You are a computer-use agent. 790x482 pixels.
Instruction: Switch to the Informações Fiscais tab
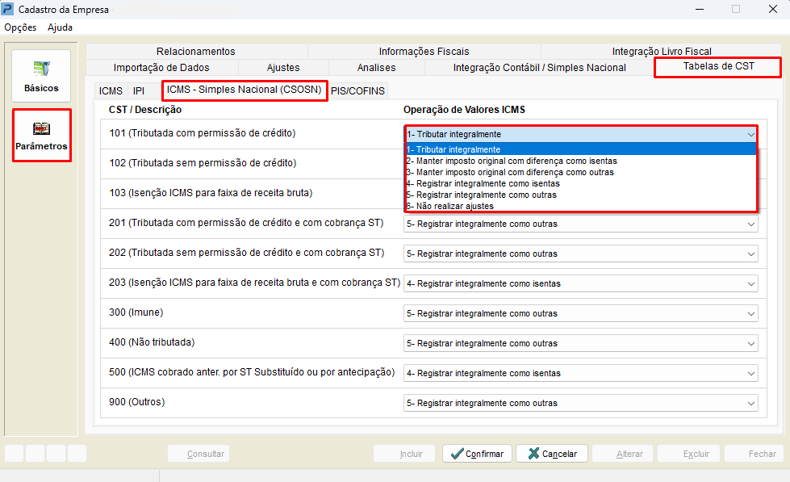424,52
